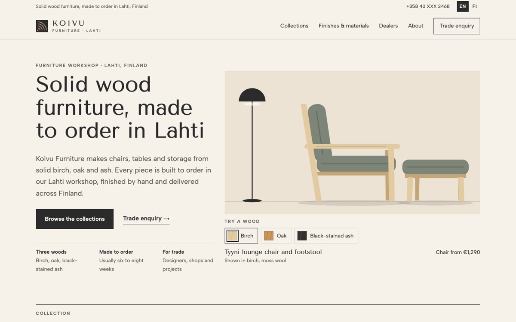Image resolution: width=516 pixels, height=322 pixels.
Task: Click the 'For trade' feature heading
Action: pyautogui.click(x=173, y=252)
